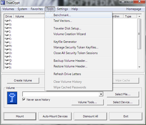The image size is (146, 125).
Task: Select drive O: icon in list
Action: [x=6, y=53]
